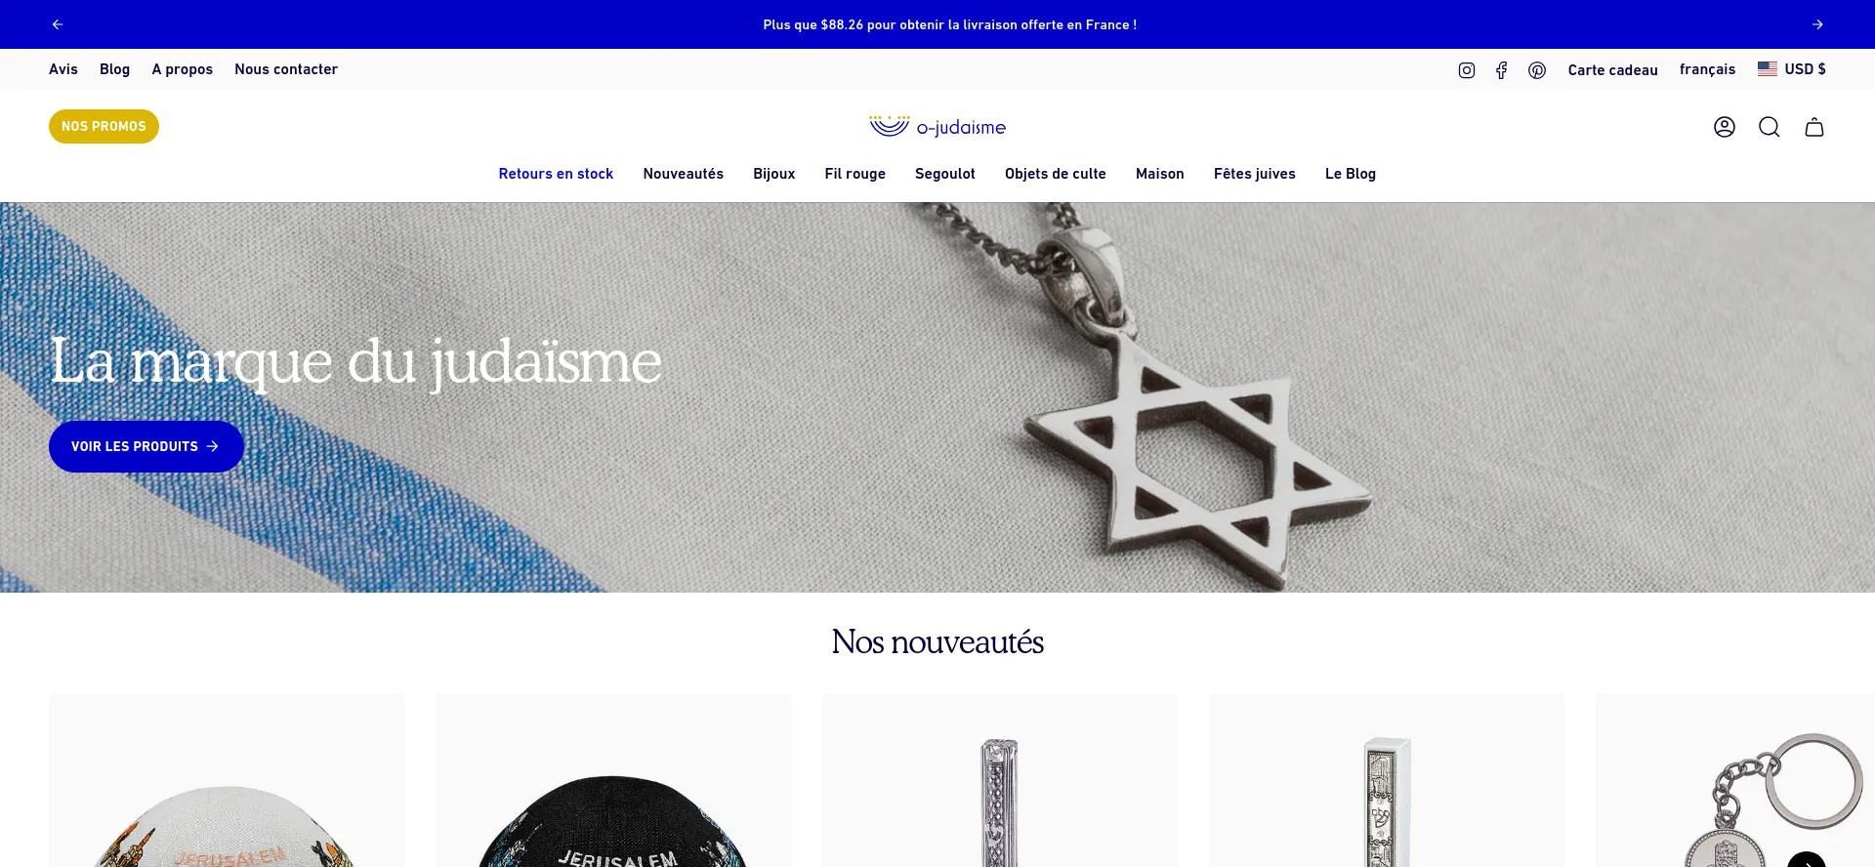Open the account profile icon
The height and width of the screenshot is (867, 1875).
pyautogui.click(x=1725, y=127)
